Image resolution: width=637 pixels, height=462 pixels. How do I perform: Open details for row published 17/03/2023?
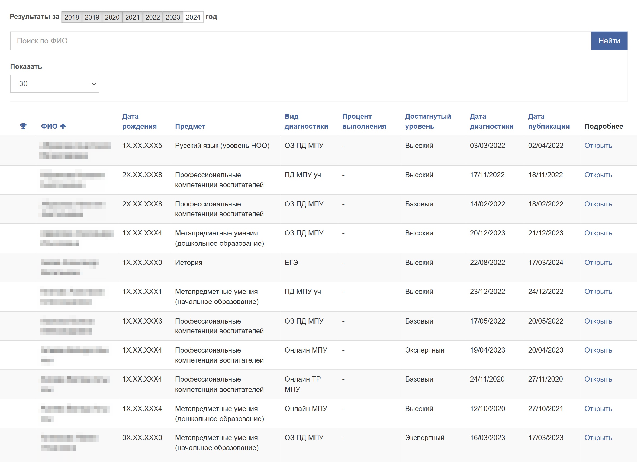(598, 438)
